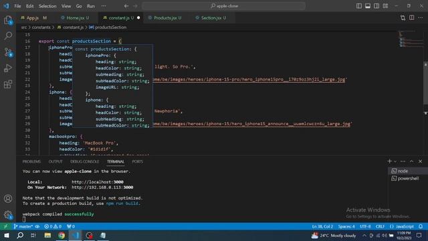Open the terminal launch profile dropdown arrow
Image resolution: width=428 pixels, height=241 pixels.
point(395,161)
